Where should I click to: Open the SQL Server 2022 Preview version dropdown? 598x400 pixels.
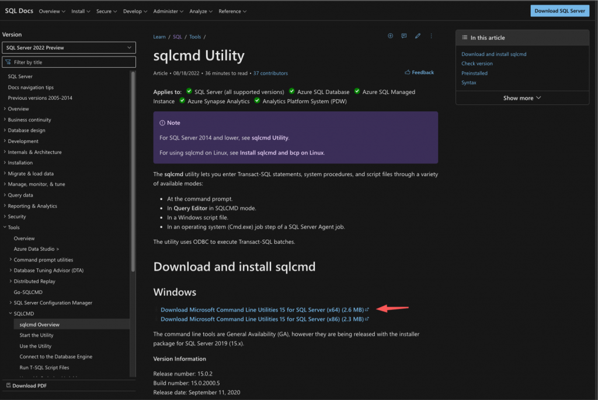point(69,48)
